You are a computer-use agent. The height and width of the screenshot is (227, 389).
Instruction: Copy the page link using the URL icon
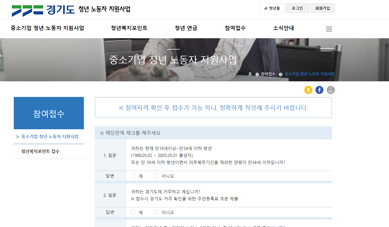[330, 90]
